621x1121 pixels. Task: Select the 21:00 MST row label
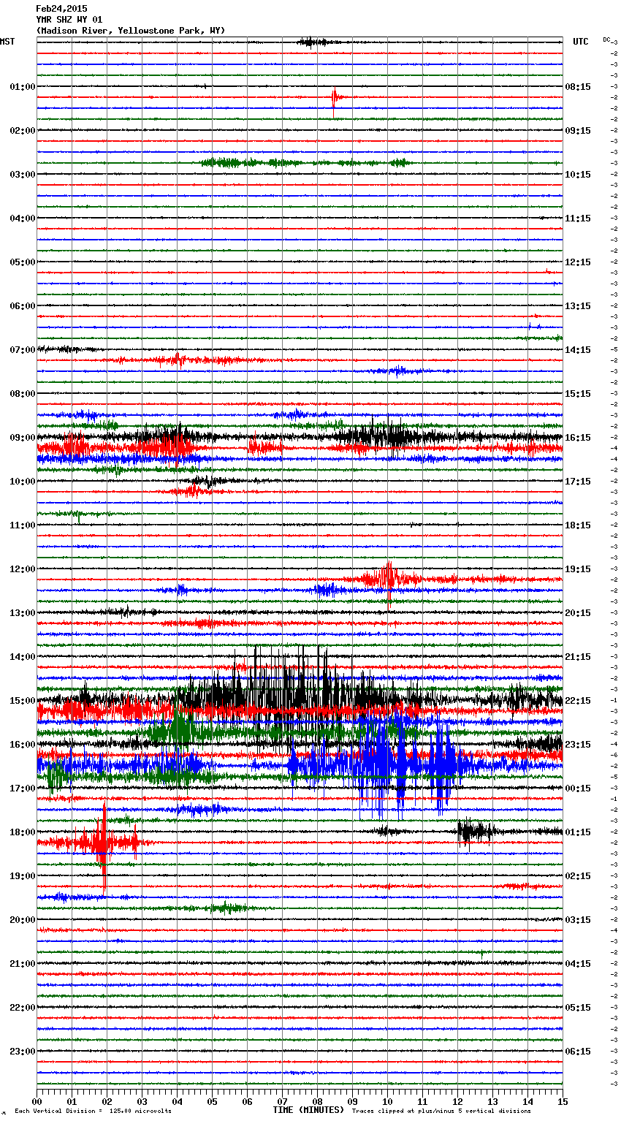(23, 963)
